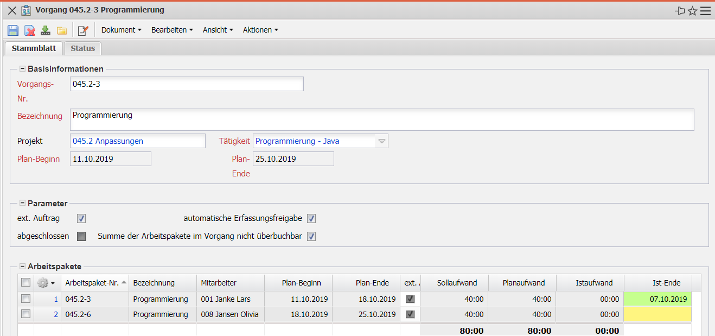Pin the window using the pushpin icon
Screen dimensions: 715x336
tap(680, 11)
